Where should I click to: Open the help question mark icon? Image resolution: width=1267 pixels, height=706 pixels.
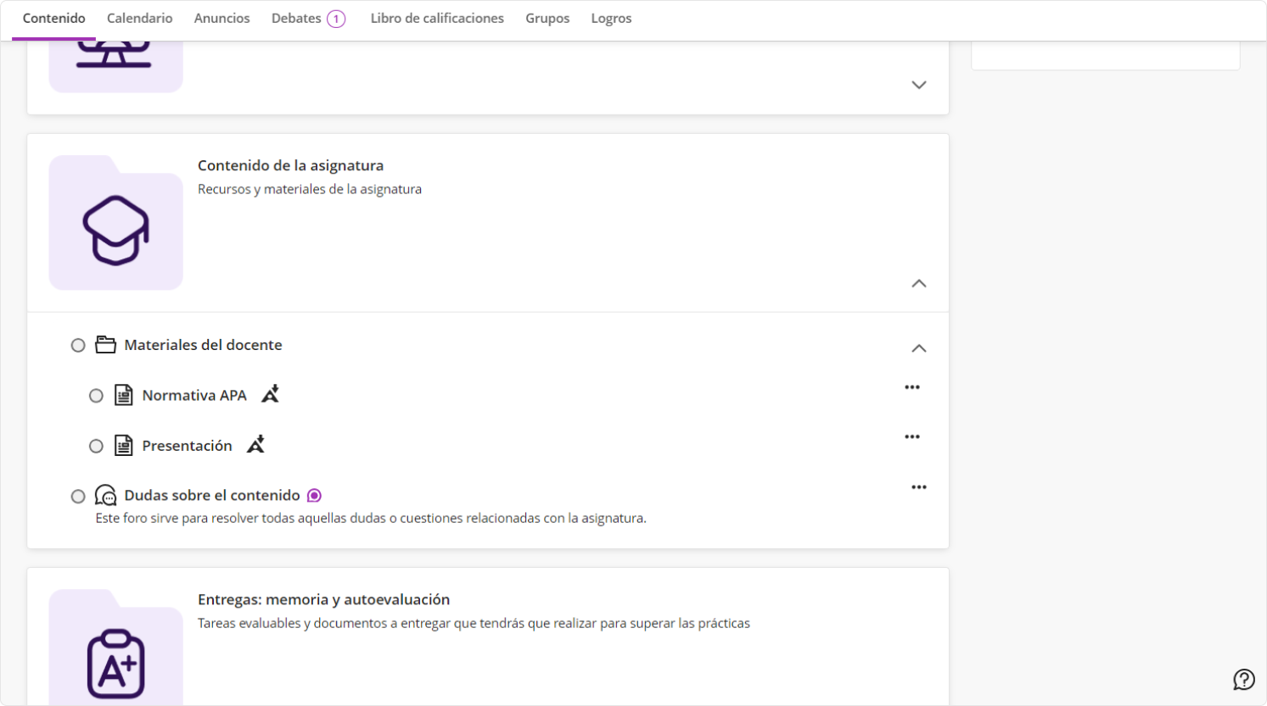tap(1243, 679)
